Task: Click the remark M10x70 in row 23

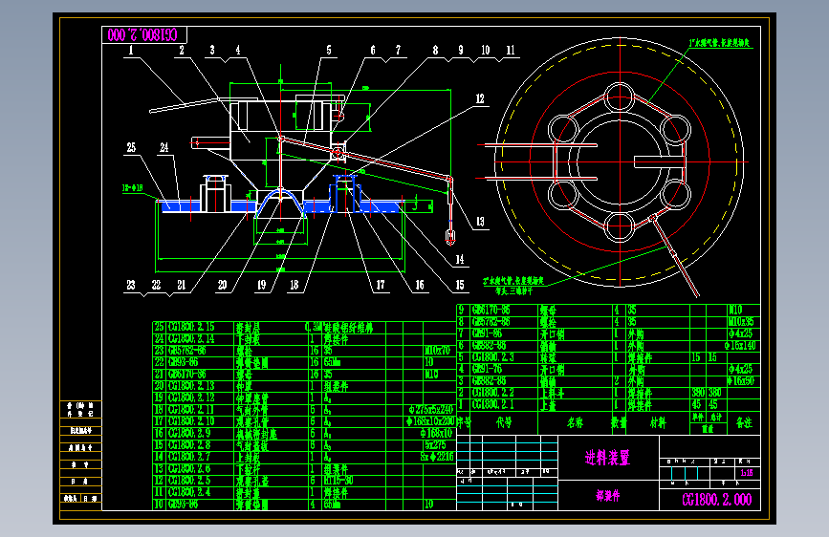Action: [437, 351]
